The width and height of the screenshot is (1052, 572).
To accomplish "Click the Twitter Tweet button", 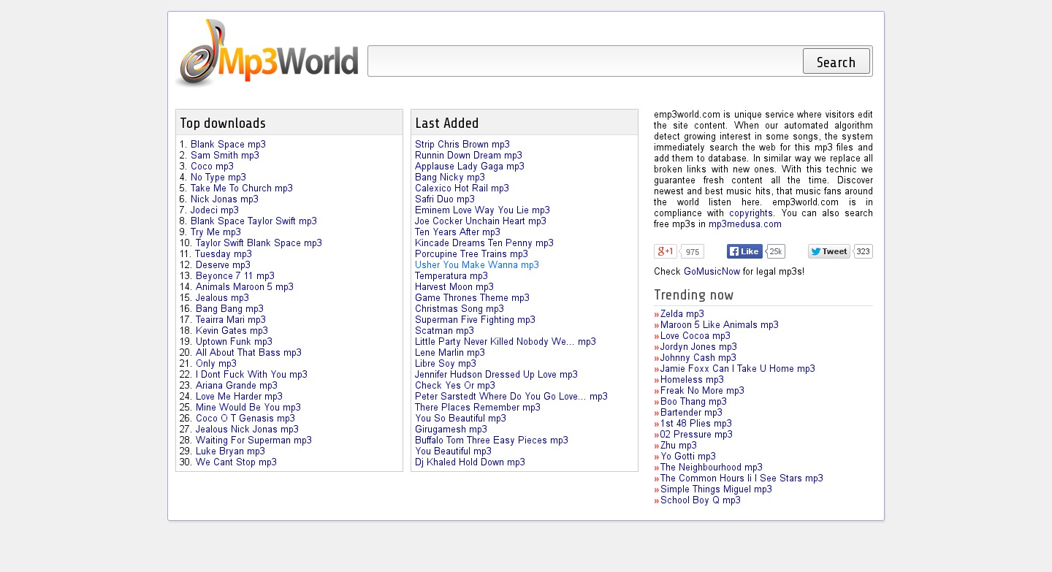I will click(x=828, y=251).
